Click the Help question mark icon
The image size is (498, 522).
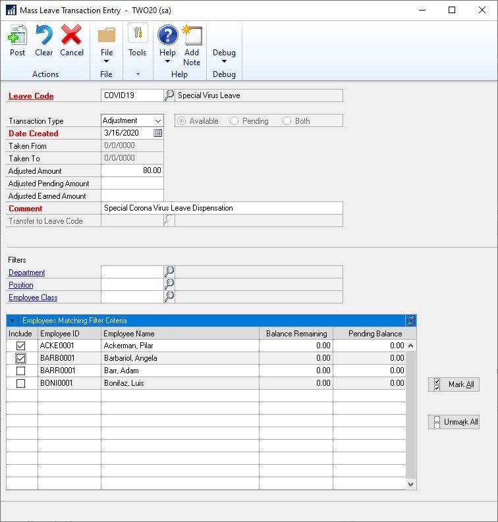(x=167, y=35)
